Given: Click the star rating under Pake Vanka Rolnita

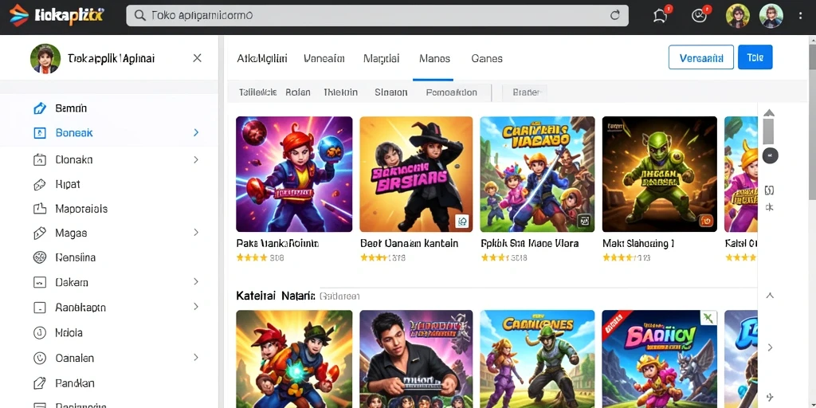Looking at the screenshot, I should tap(251, 257).
